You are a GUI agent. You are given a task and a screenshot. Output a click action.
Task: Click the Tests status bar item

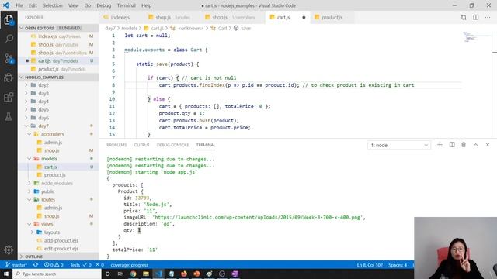coord(81,265)
